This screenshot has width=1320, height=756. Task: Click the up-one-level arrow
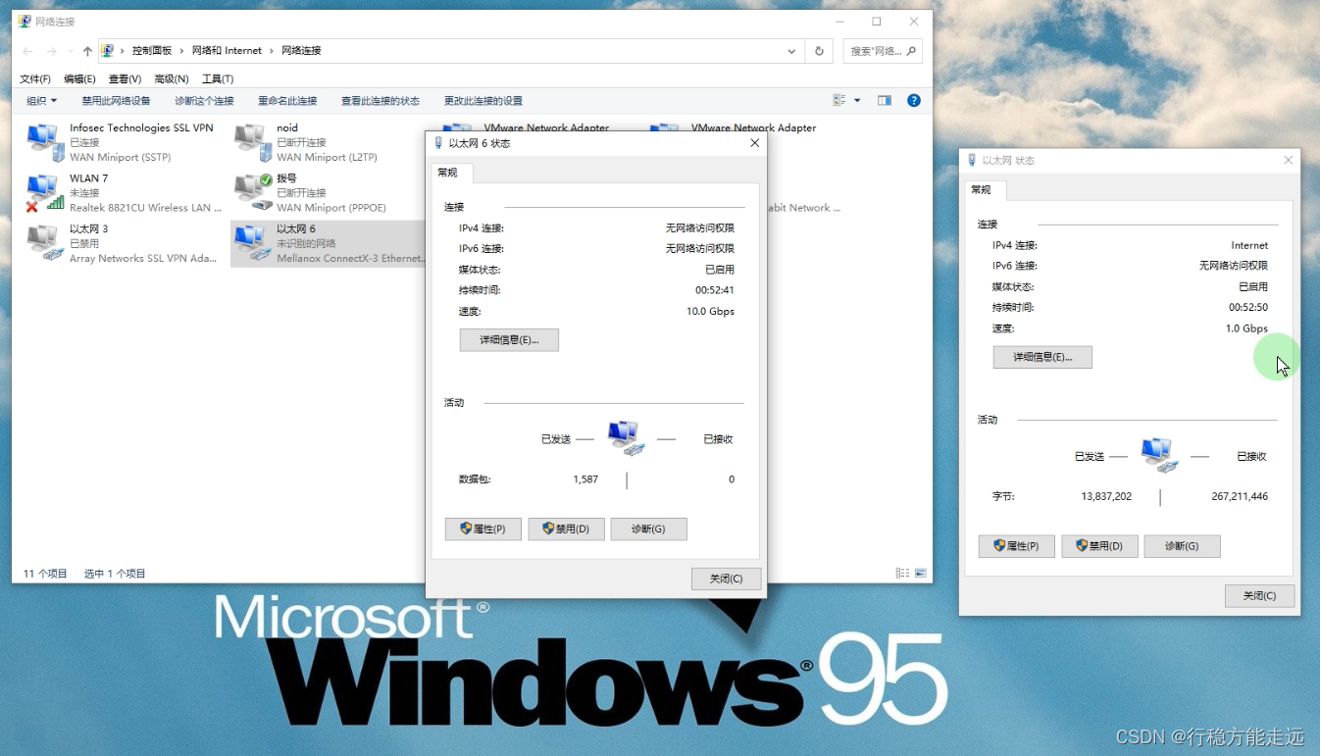(87, 51)
